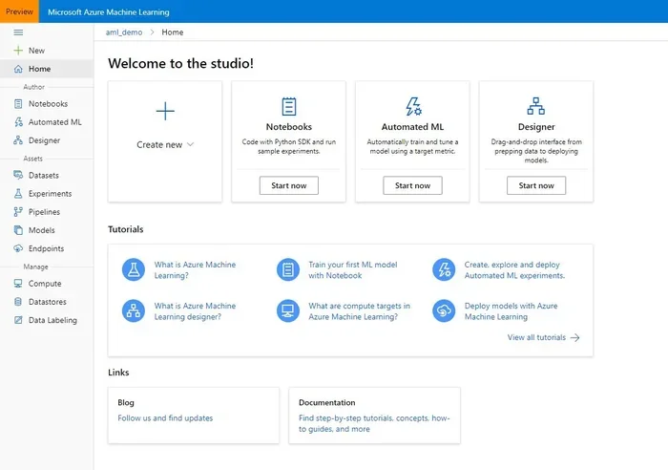This screenshot has width=668, height=470.
Task: Click Start now on Automated ML card
Action: click(x=412, y=185)
